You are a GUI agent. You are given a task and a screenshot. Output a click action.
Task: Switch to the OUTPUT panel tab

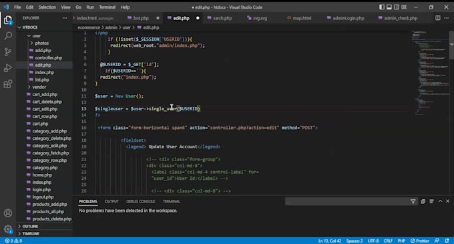pos(111,201)
